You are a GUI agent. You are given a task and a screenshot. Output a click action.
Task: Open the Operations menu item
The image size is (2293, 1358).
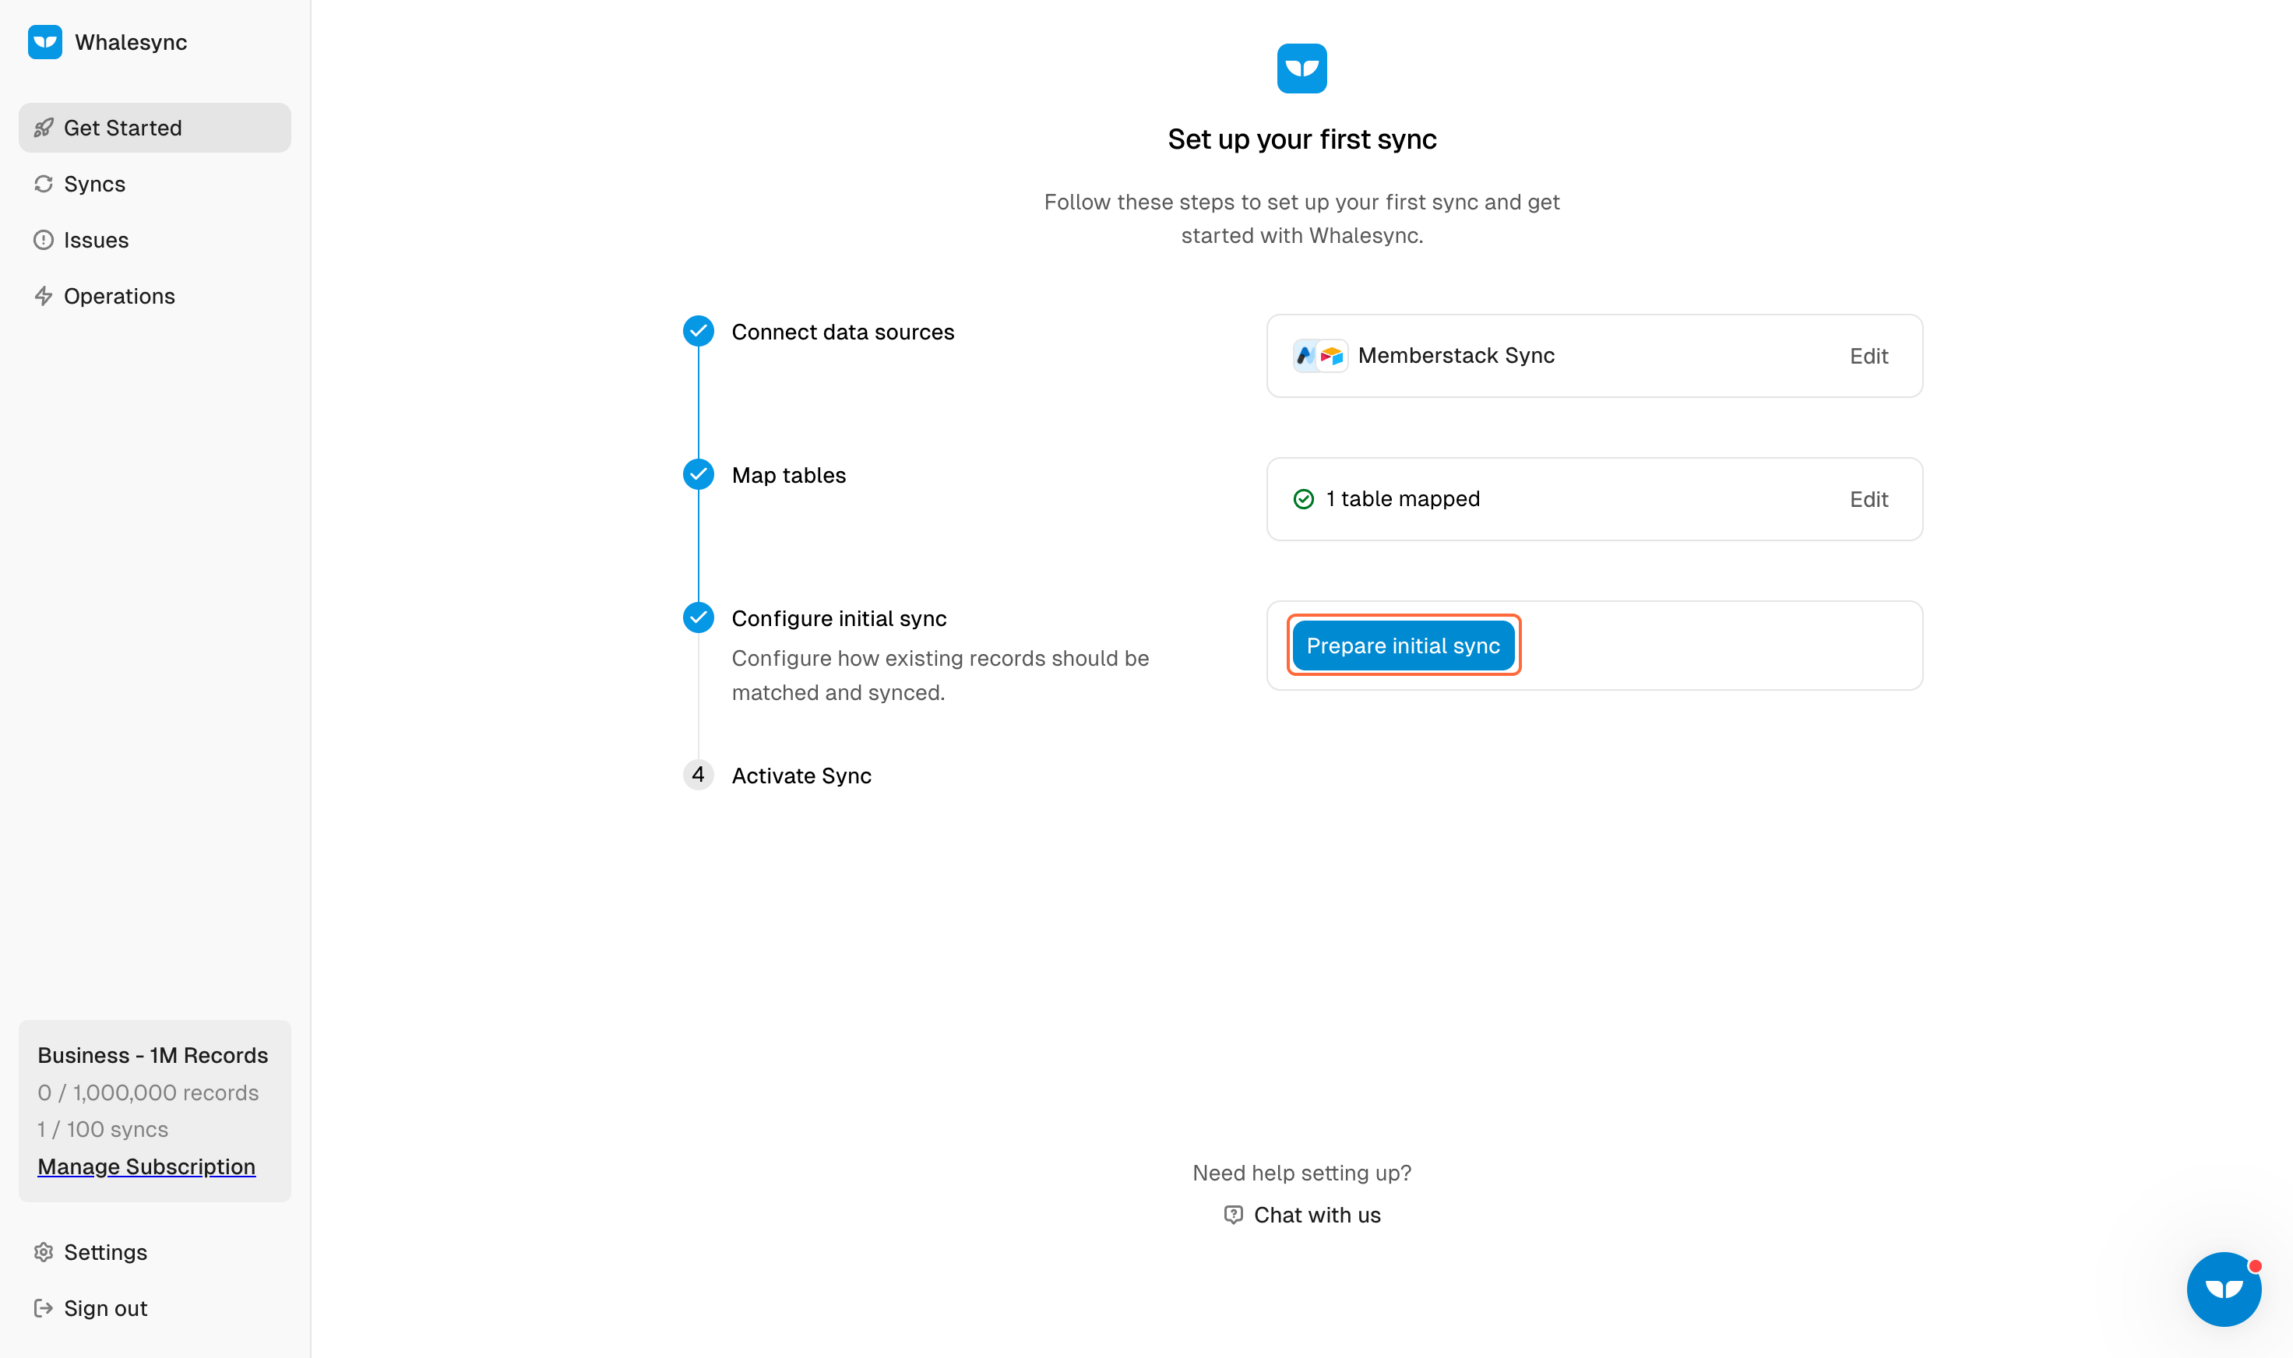[x=119, y=297]
